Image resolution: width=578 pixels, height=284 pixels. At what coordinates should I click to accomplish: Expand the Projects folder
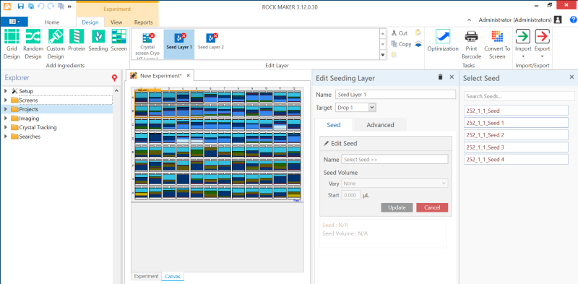point(6,109)
